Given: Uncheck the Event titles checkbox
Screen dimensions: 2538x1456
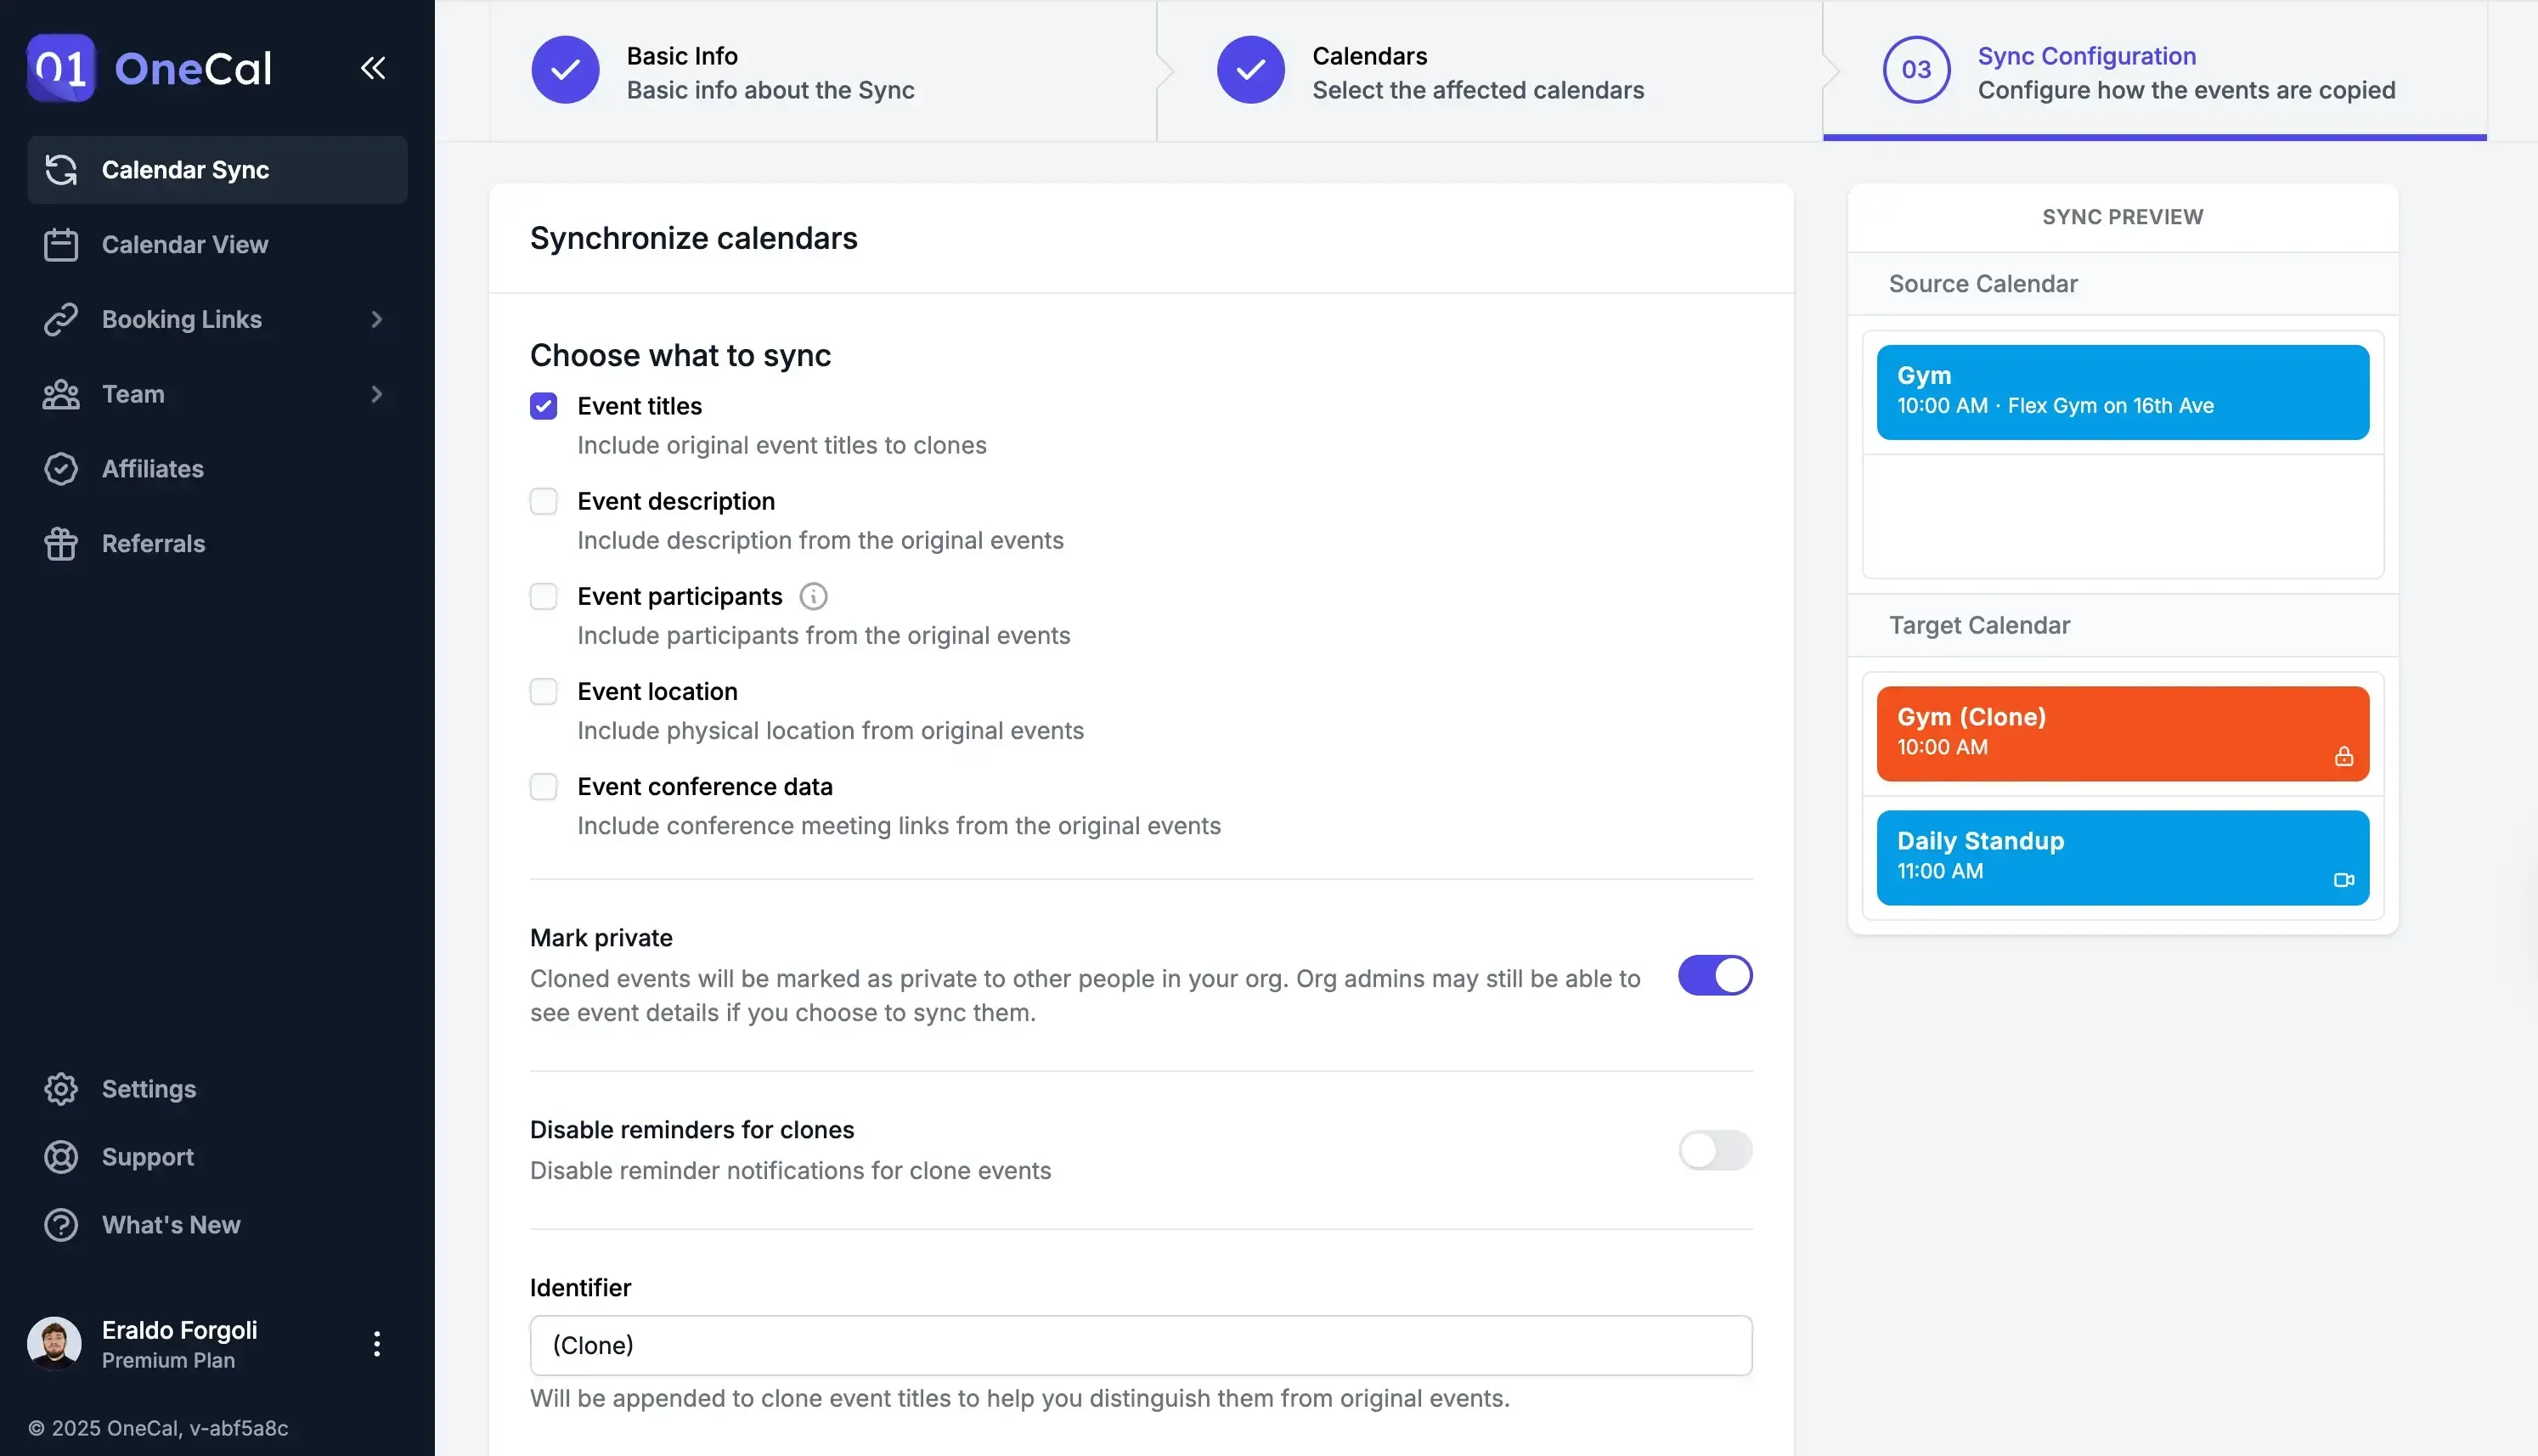Looking at the screenshot, I should pos(544,406).
